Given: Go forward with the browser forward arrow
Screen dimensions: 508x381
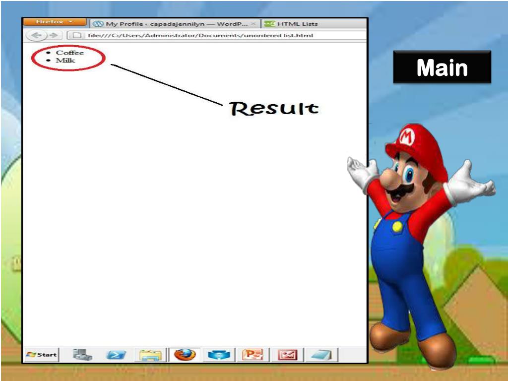Looking at the screenshot, I should coord(53,35).
